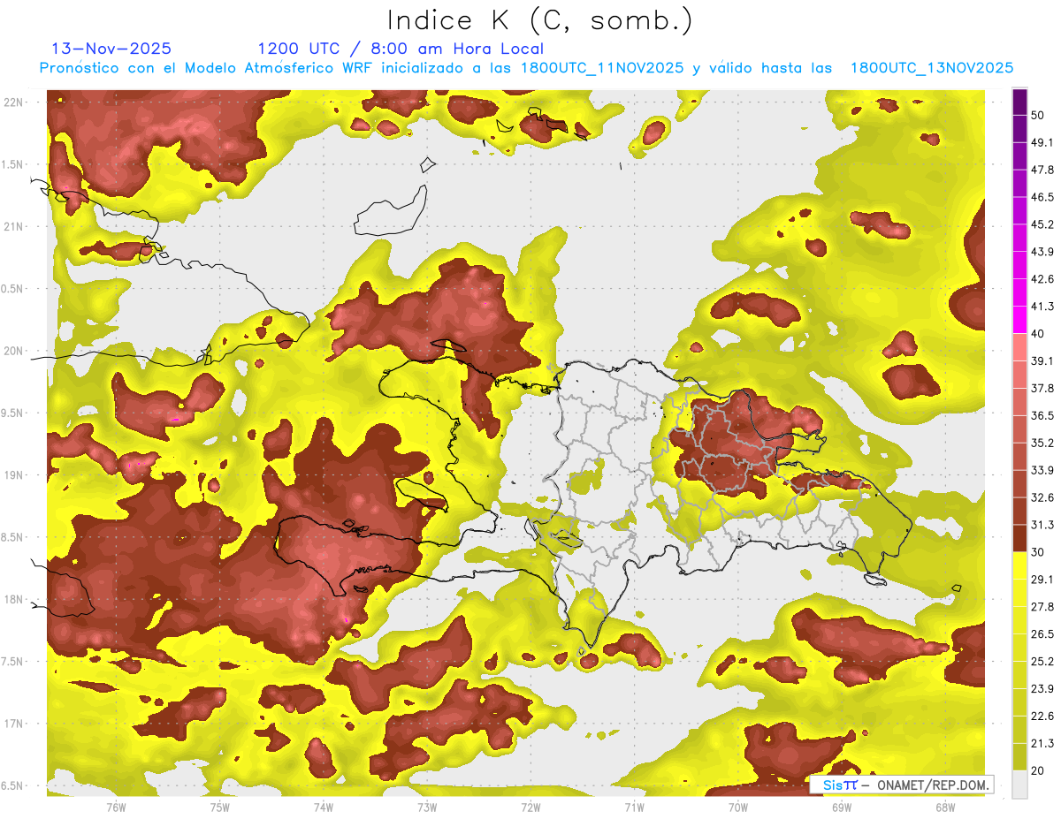Viewport: 1061px width, 819px height.
Task: Click the colorbar value "42.6"
Action: point(1042,279)
